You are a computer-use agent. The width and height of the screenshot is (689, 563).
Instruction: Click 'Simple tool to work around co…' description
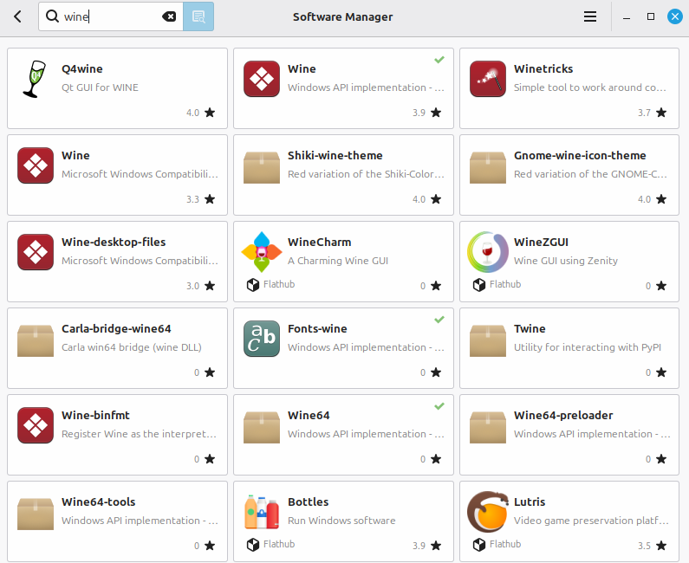[x=590, y=87]
